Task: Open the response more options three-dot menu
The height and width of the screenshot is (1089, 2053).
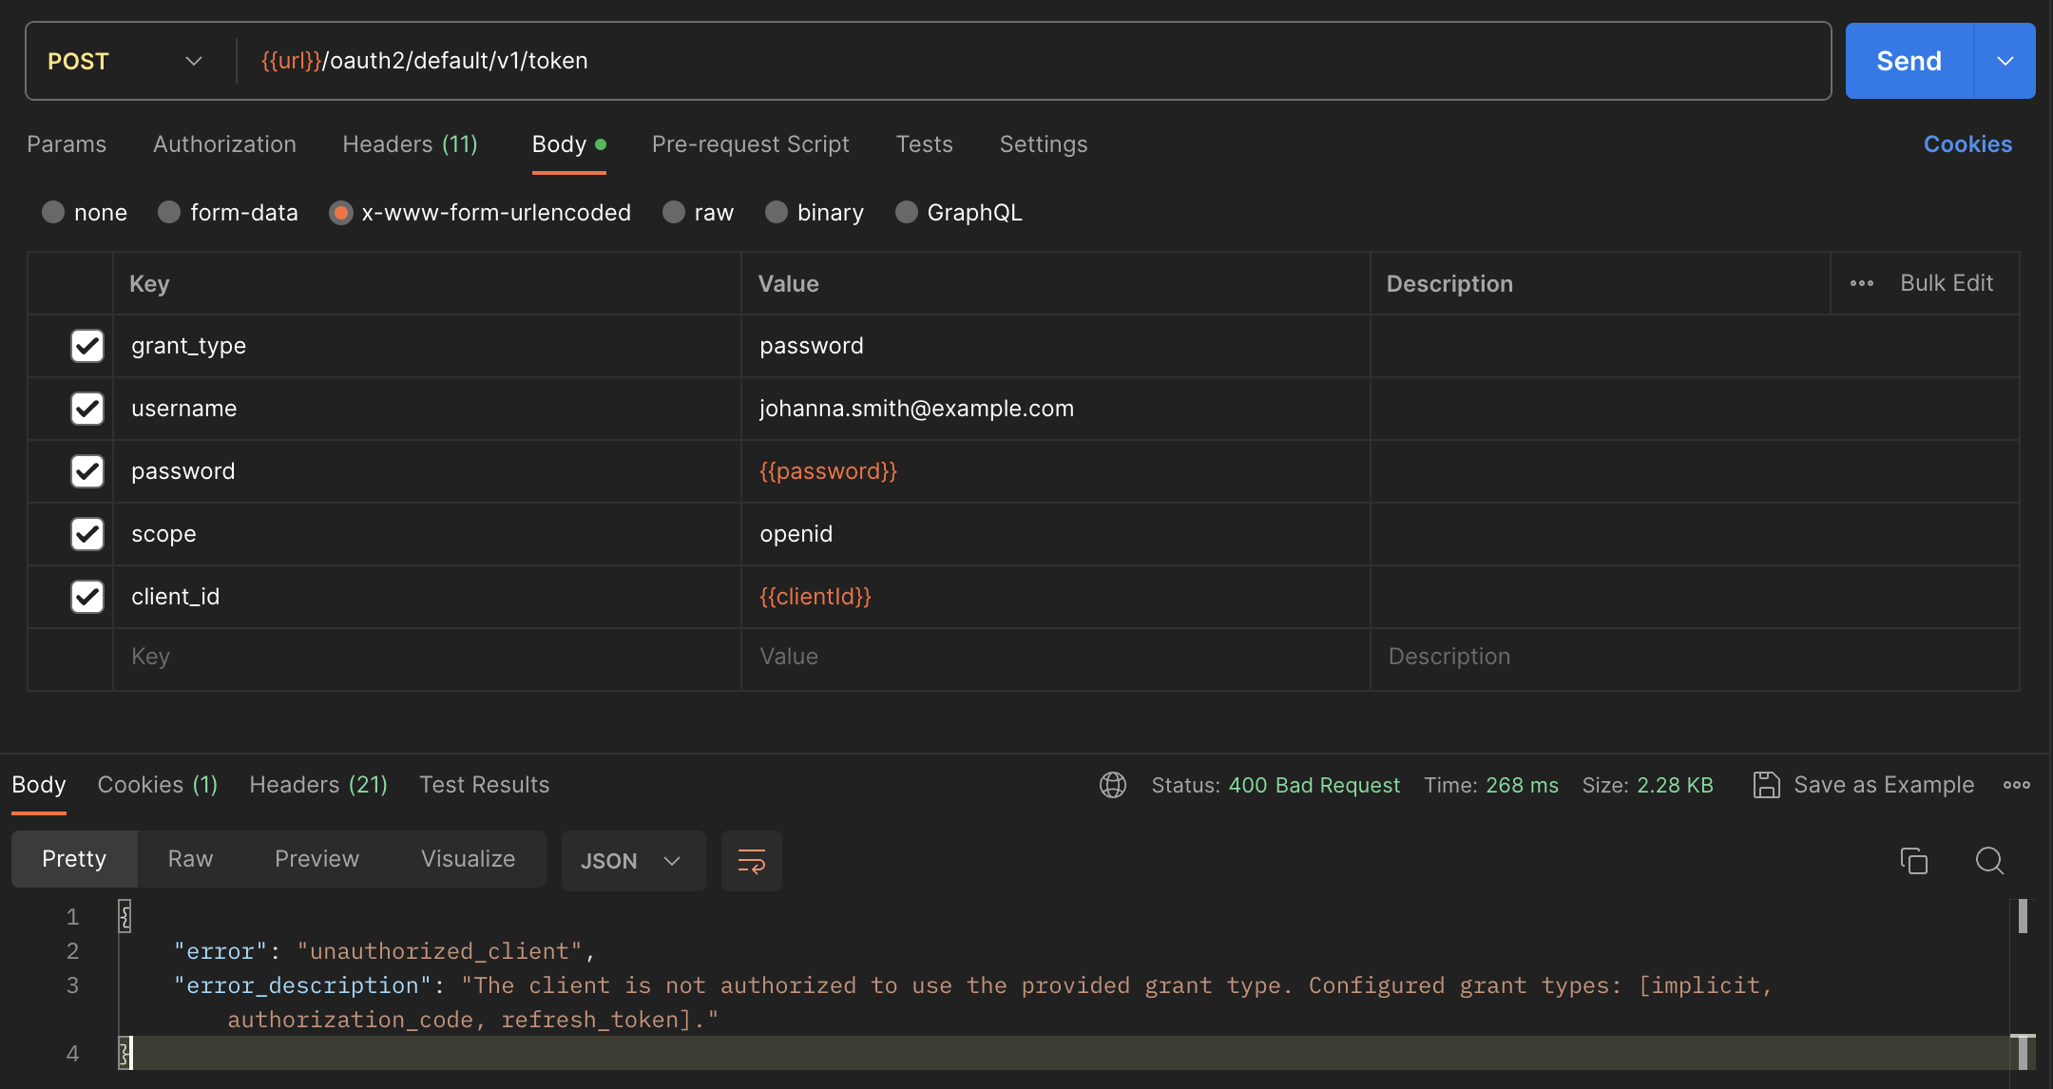Action: click(2017, 785)
